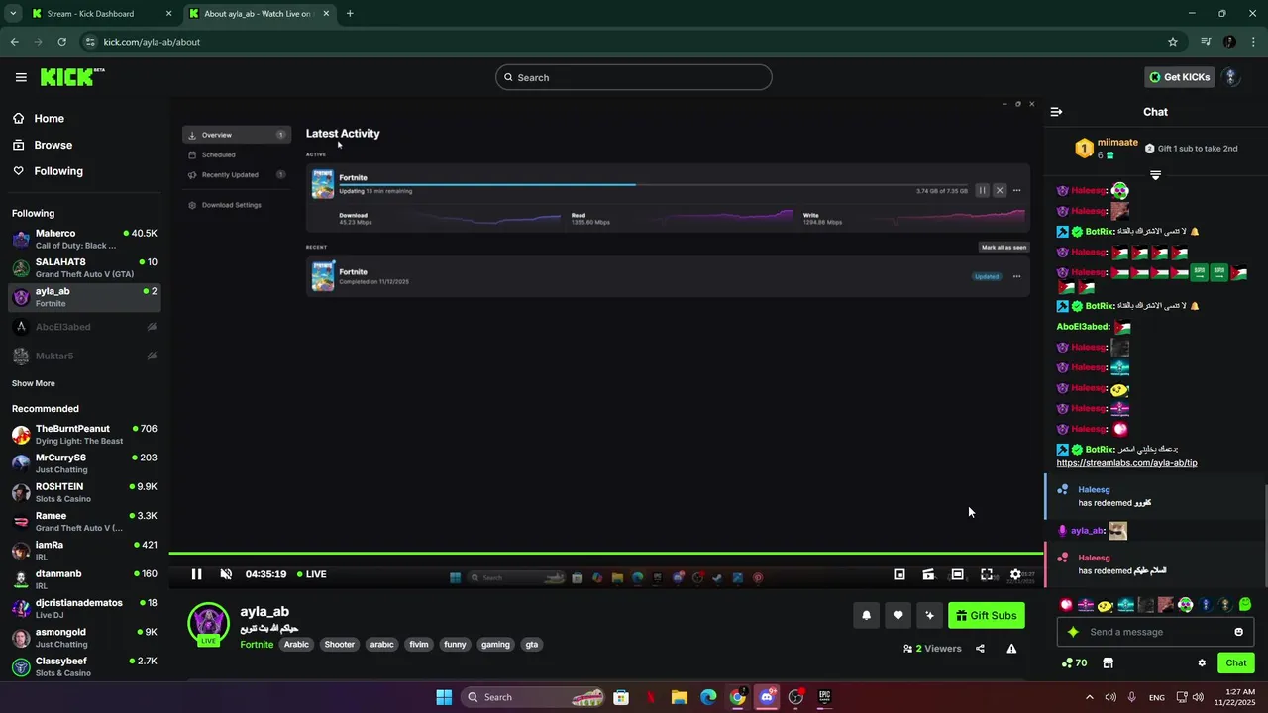Open Discord from the taskbar
Image resolution: width=1268 pixels, height=713 pixels.
click(x=767, y=697)
